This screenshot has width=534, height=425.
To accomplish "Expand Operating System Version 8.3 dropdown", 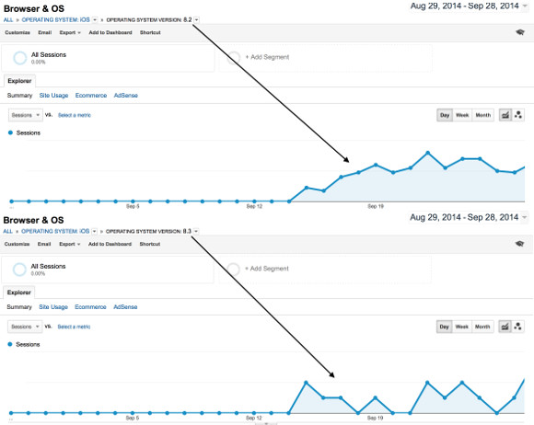I will click(x=196, y=232).
